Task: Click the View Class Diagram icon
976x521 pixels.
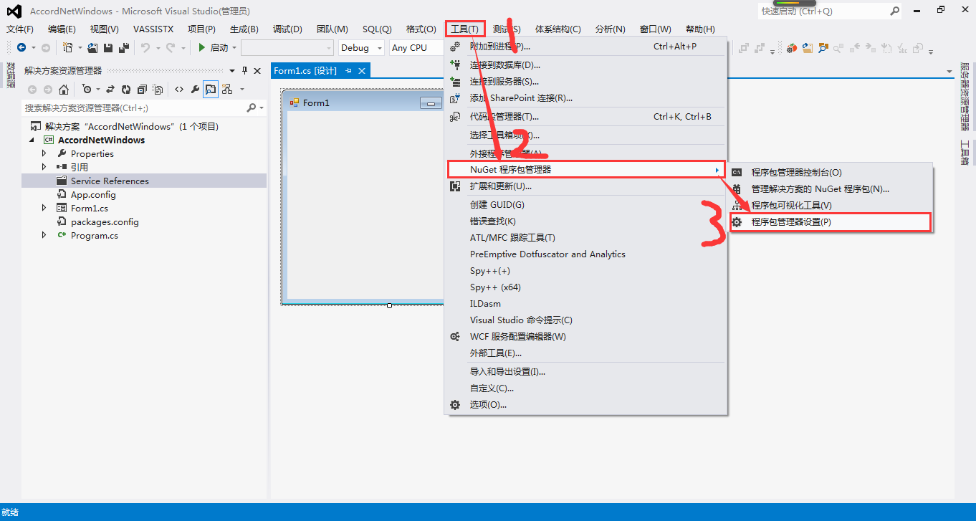Action: (227, 90)
